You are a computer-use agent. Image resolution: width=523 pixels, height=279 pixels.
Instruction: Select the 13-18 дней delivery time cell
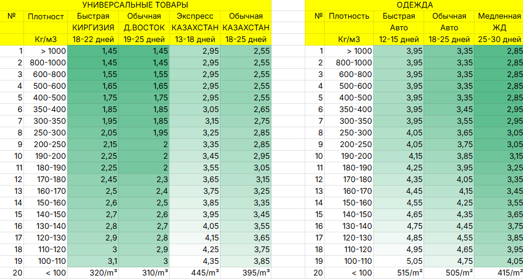195,39
